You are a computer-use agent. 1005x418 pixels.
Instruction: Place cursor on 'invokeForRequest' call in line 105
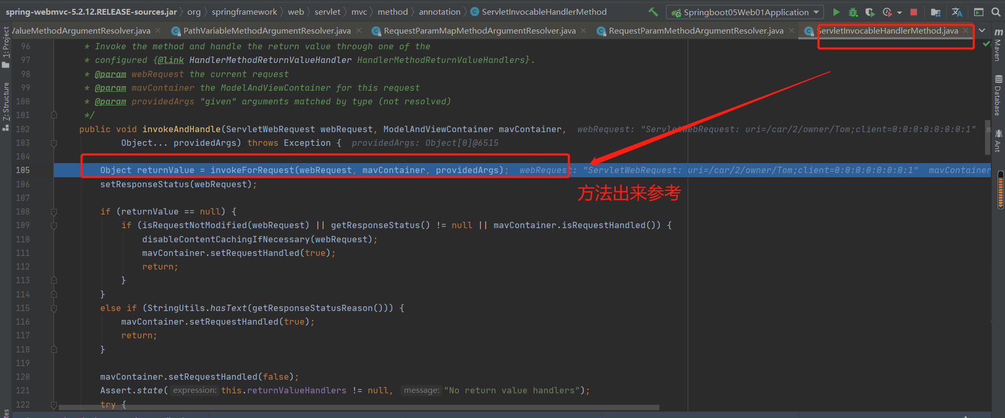(x=252, y=170)
